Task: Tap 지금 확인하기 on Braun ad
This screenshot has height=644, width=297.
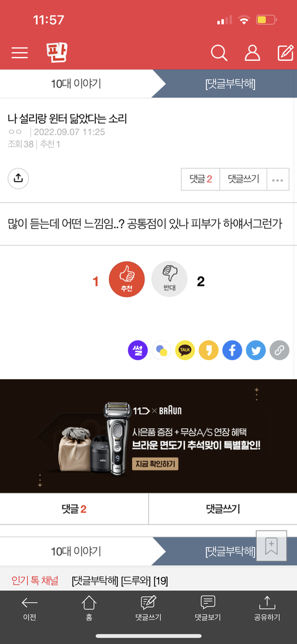Action: [155, 464]
